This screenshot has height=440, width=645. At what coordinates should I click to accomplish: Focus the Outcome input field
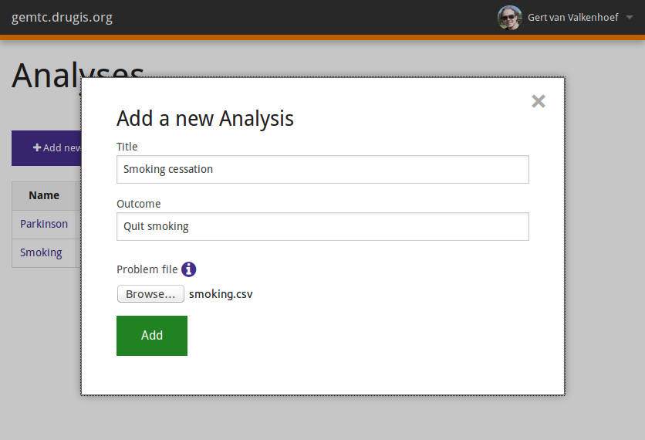point(322,226)
